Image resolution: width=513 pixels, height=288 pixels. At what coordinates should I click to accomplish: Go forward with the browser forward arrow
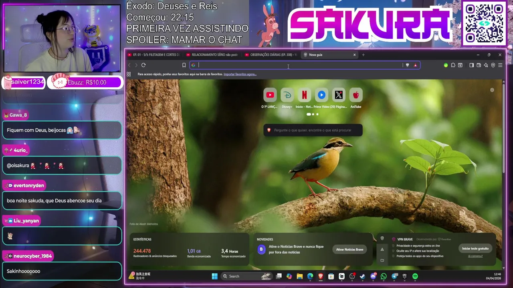pos(136,65)
